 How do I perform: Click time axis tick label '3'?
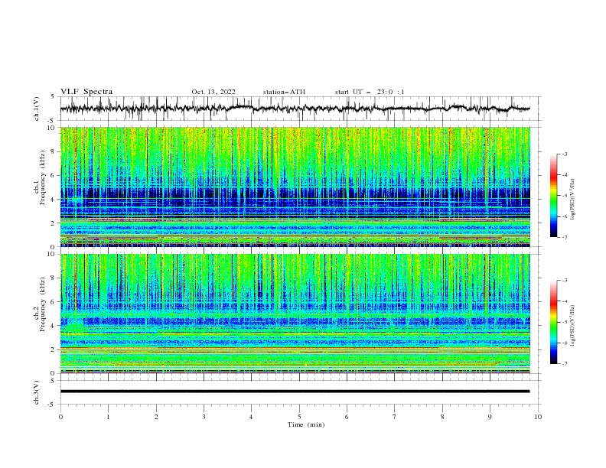(x=204, y=417)
